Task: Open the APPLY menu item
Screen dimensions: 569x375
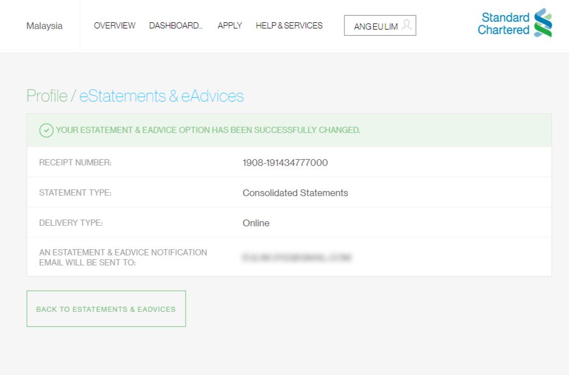Action: click(229, 26)
